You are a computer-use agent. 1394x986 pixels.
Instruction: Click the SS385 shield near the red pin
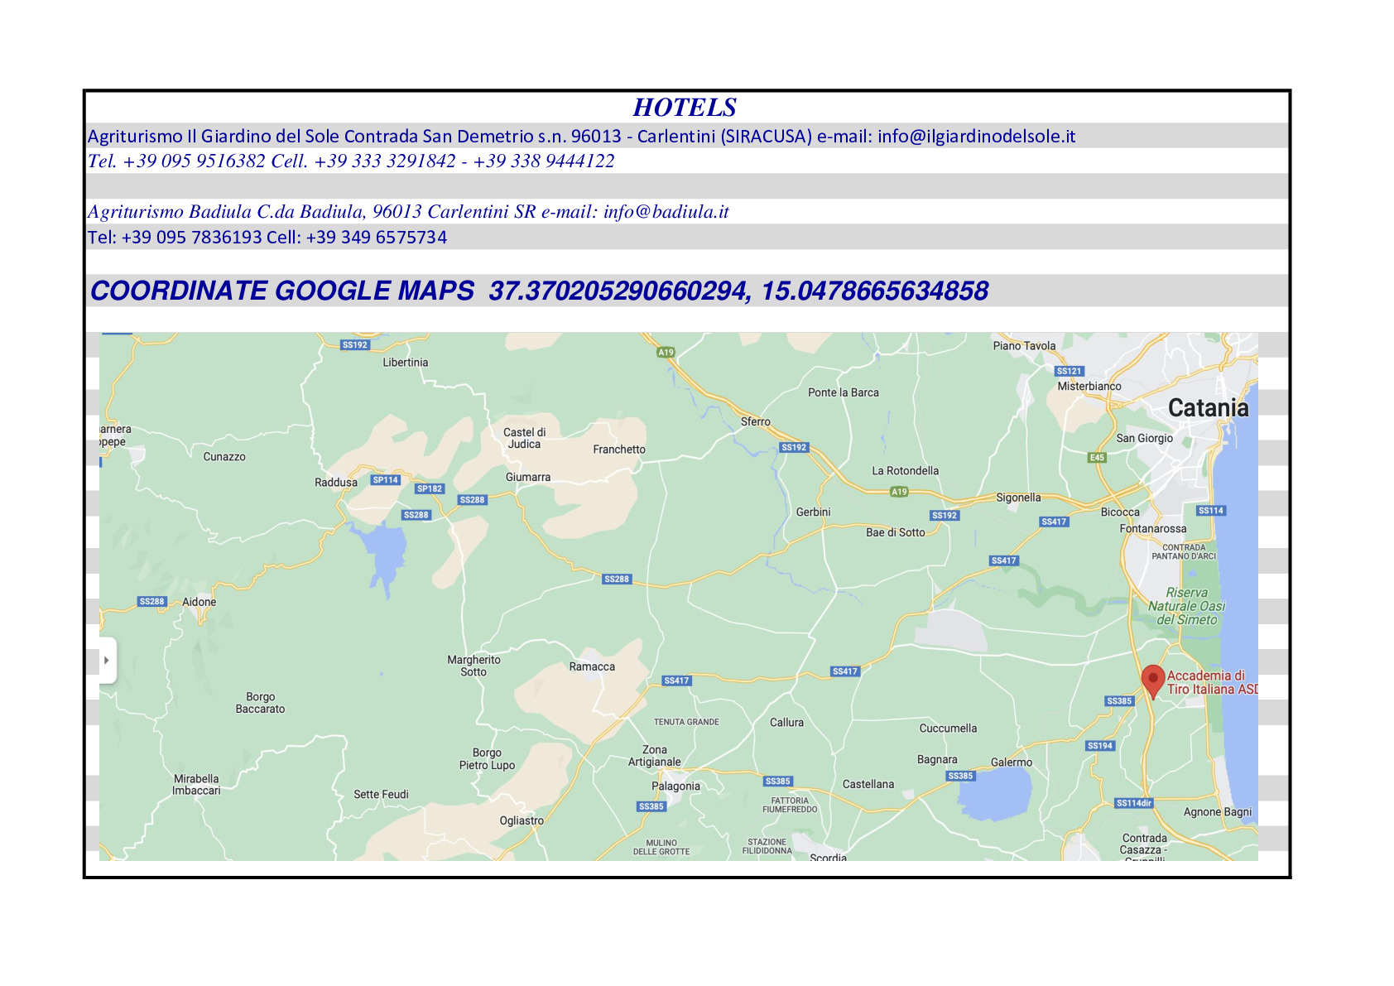[x=1119, y=701]
